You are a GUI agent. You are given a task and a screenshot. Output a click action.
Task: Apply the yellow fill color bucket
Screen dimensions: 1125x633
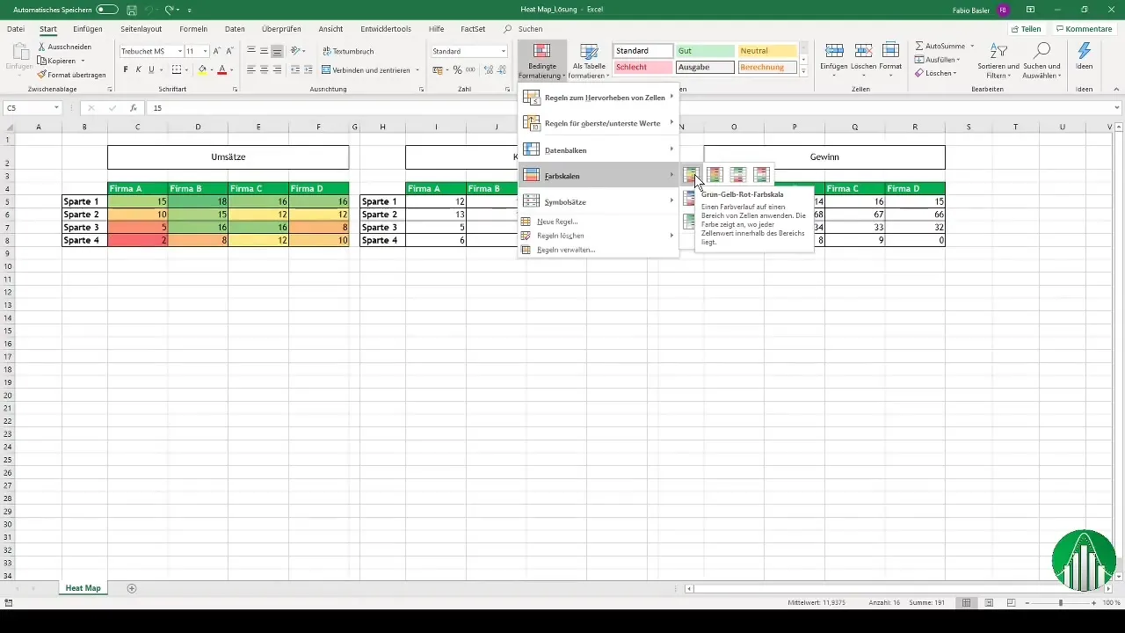pos(202,69)
